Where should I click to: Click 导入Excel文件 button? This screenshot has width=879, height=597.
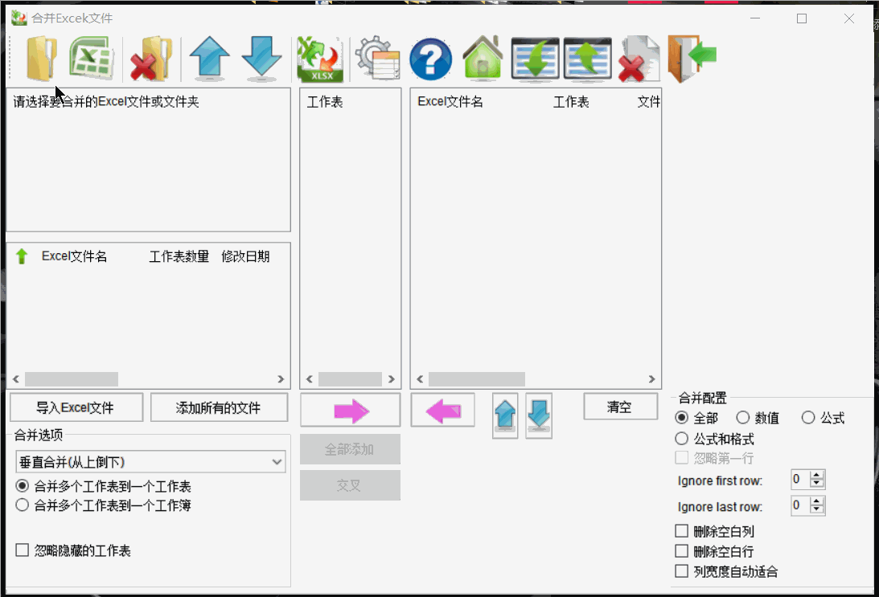pyautogui.click(x=76, y=407)
